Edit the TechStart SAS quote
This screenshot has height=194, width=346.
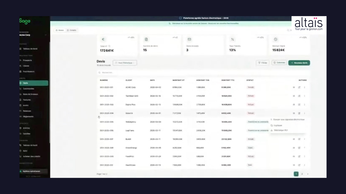pos(299,96)
